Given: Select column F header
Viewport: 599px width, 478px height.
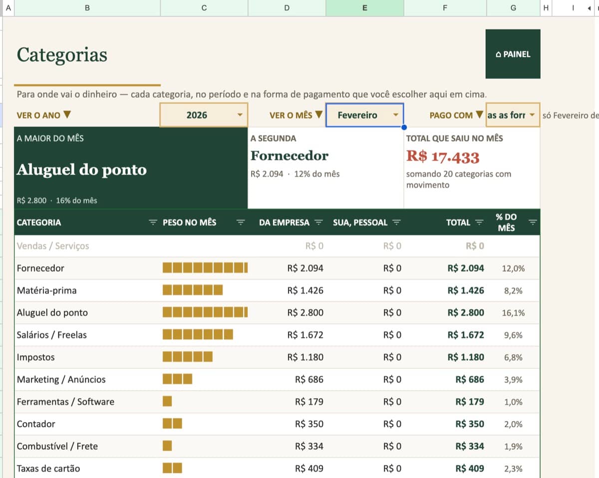Looking at the screenshot, I should point(445,7).
